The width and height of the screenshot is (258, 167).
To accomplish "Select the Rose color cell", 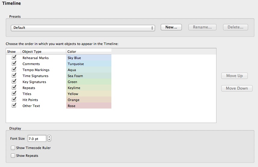I will [x=89, y=106].
